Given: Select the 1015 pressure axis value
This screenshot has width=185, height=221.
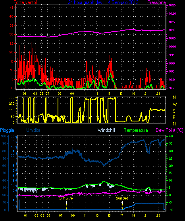Looking at the screenshot, I should tap(172, 22).
